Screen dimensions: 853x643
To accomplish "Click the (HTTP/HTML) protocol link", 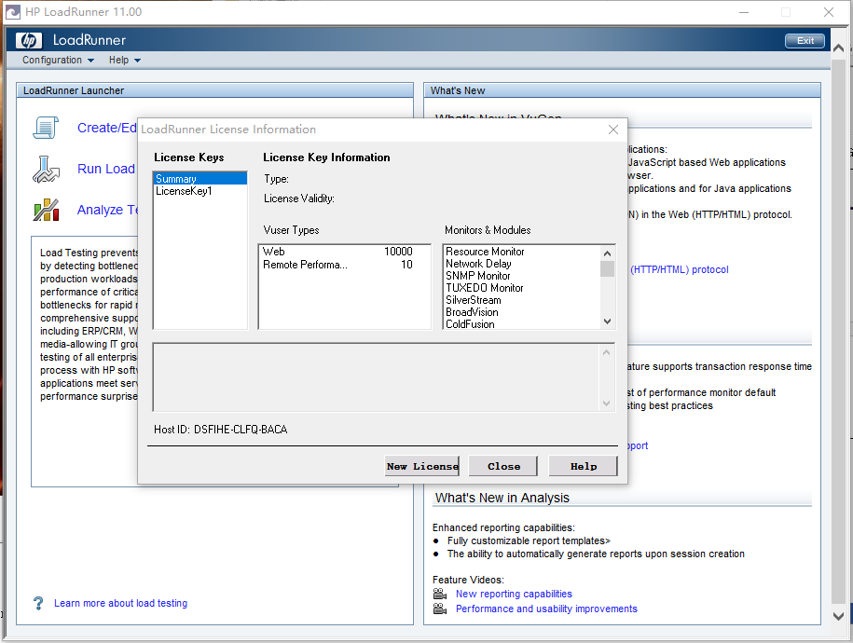I will point(679,269).
